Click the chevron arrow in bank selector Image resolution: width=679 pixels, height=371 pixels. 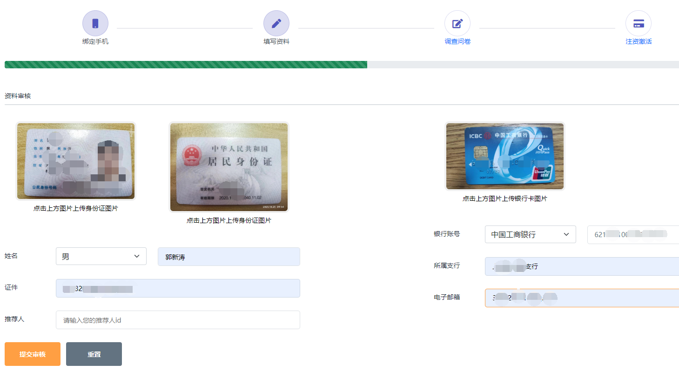pyautogui.click(x=566, y=234)
